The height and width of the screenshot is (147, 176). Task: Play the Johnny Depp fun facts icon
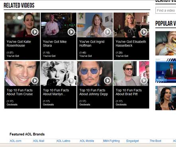(x=108, y=81)
